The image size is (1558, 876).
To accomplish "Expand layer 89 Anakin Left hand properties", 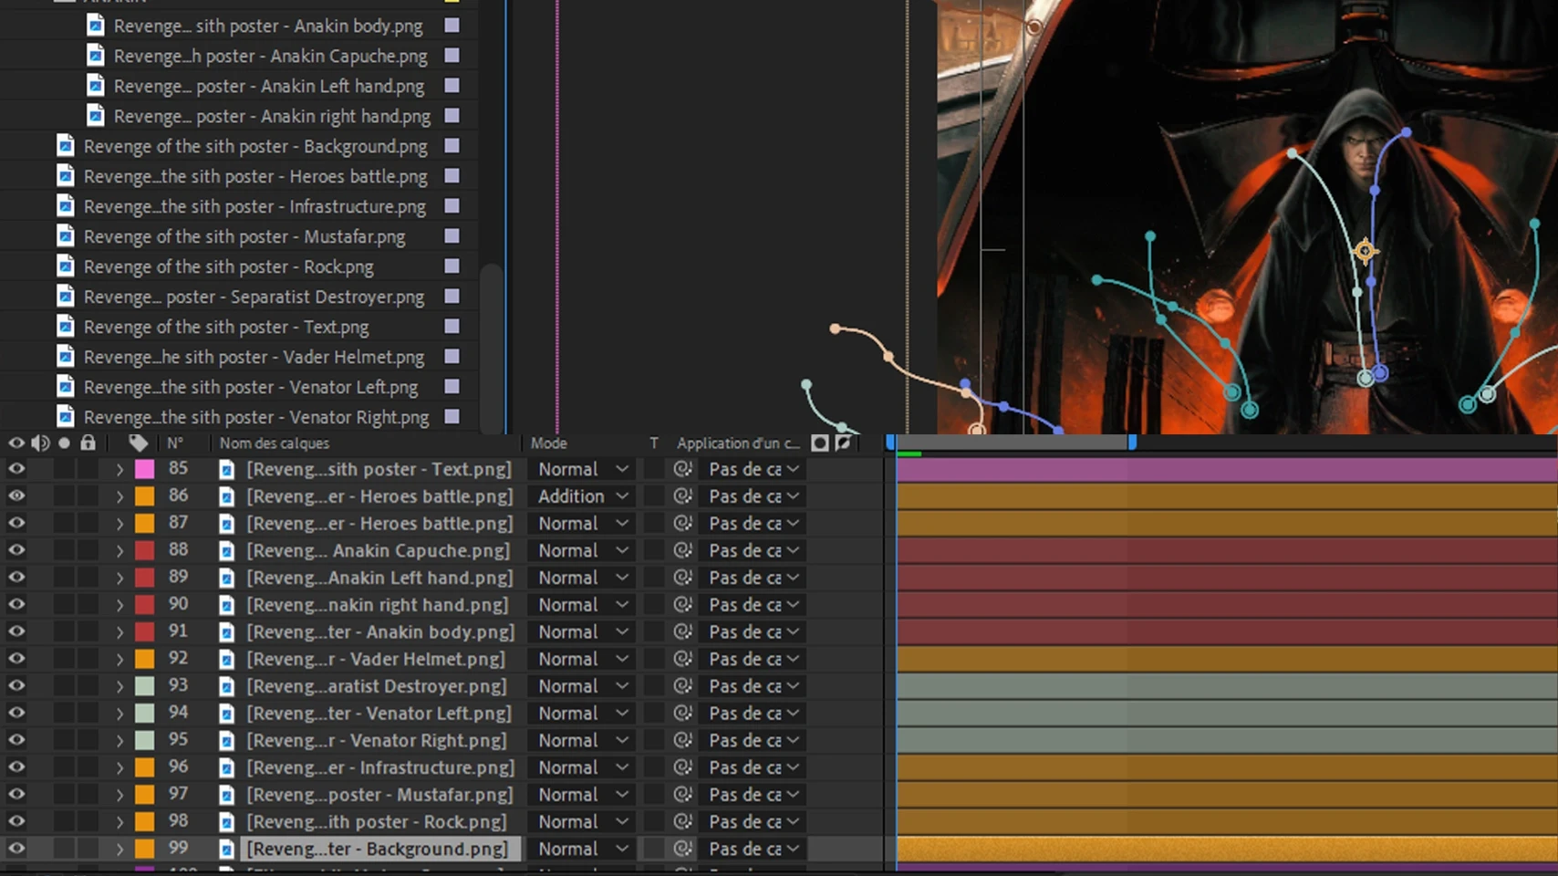I will click(119, 578).
